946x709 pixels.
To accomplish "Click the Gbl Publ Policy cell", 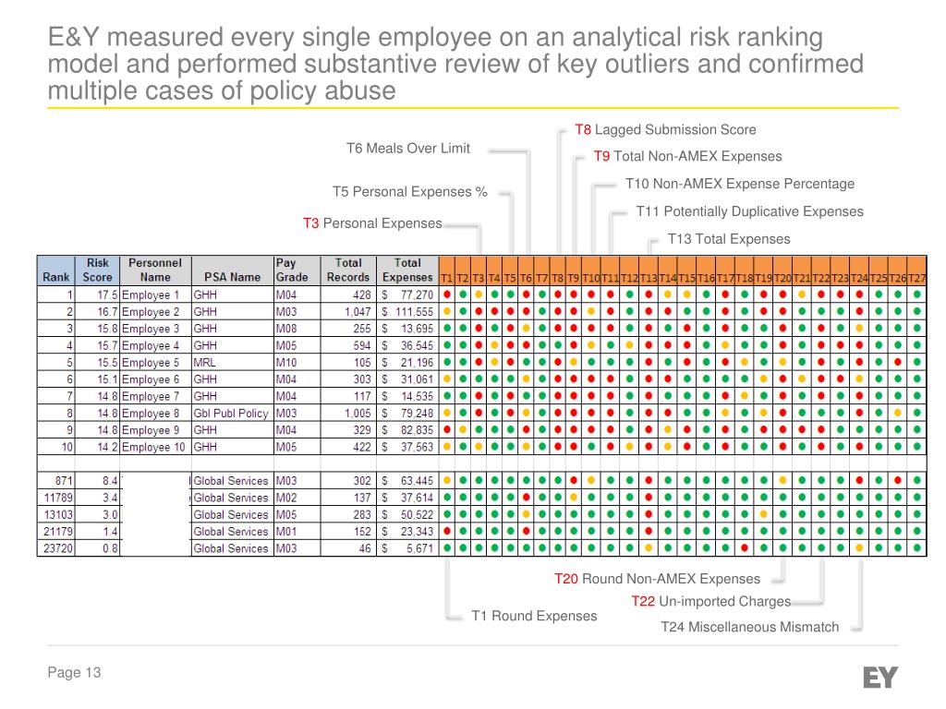I will [x=232, y=413].
